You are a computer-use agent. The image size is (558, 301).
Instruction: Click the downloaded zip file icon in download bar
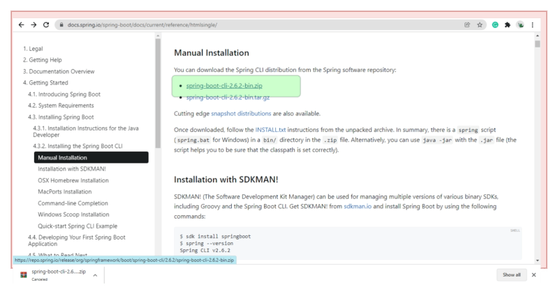24,274
